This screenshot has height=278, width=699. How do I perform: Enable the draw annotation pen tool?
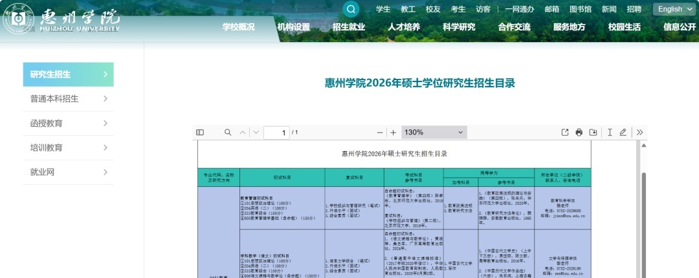point(623,133)
